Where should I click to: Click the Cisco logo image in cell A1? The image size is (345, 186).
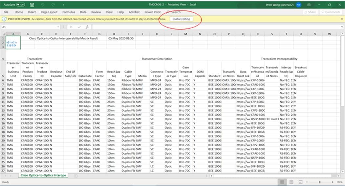11,44
